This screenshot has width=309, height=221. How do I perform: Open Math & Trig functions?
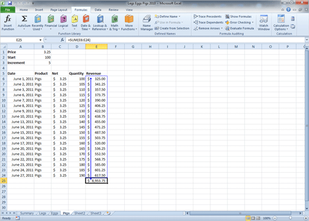pyautogui.click(x=115, y=23)
